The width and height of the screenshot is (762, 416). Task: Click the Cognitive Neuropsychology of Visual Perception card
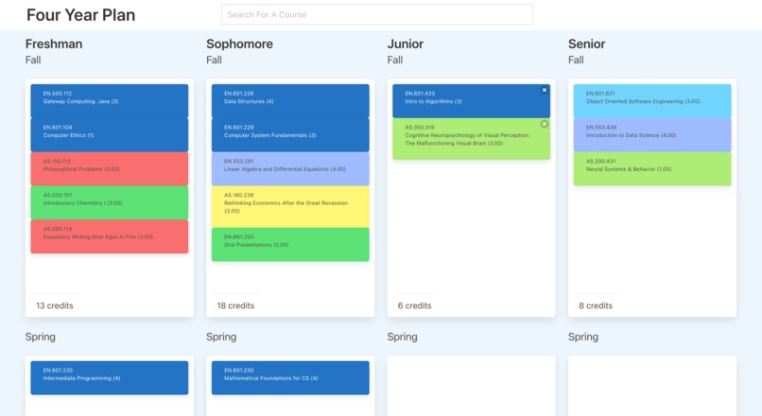pos(472,139)
